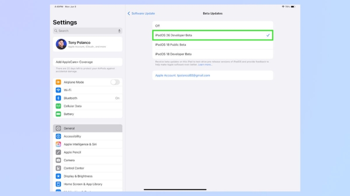The height and width of the screenshot is (196, 350).
Task: Open Apple Pencil settings row
Action: tap(87, 152)
